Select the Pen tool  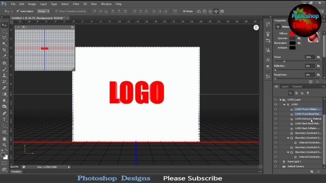pos(4,113)
